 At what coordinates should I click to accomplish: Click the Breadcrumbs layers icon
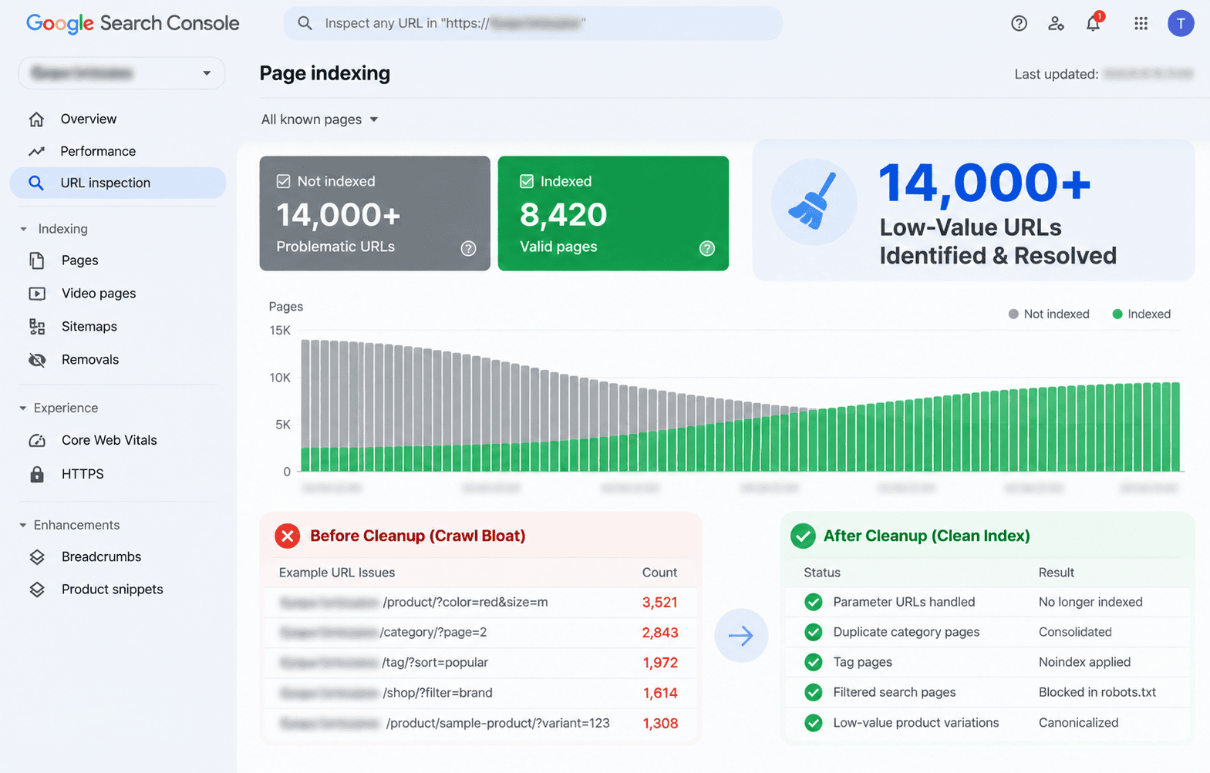pyautogui.click(x=36, y=556)
